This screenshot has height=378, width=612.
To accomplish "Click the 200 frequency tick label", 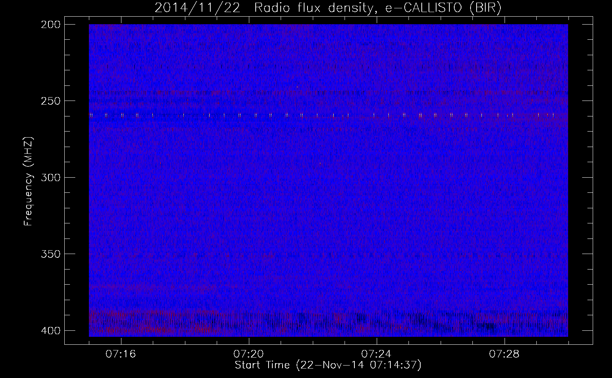I will pos(50,24).
